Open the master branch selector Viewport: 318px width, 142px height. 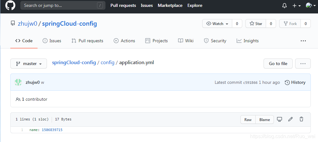pyautogui.click(x=28, y=63)
